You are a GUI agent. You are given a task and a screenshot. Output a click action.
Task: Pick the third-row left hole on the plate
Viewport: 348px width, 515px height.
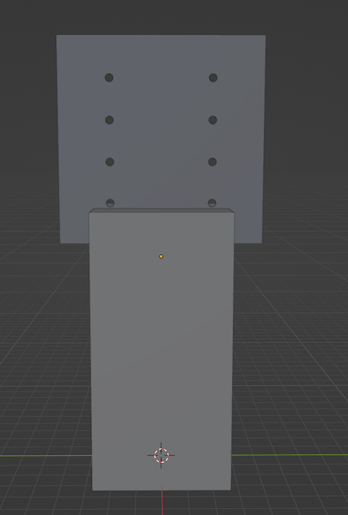pyautogui.click(x=110, y=161)
